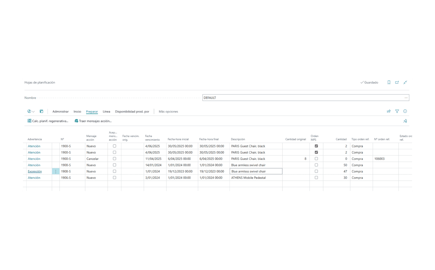The width and height of the screenshot is (435, 270).
Task: Open the Línea menu
Action: (x=106, y=112)
